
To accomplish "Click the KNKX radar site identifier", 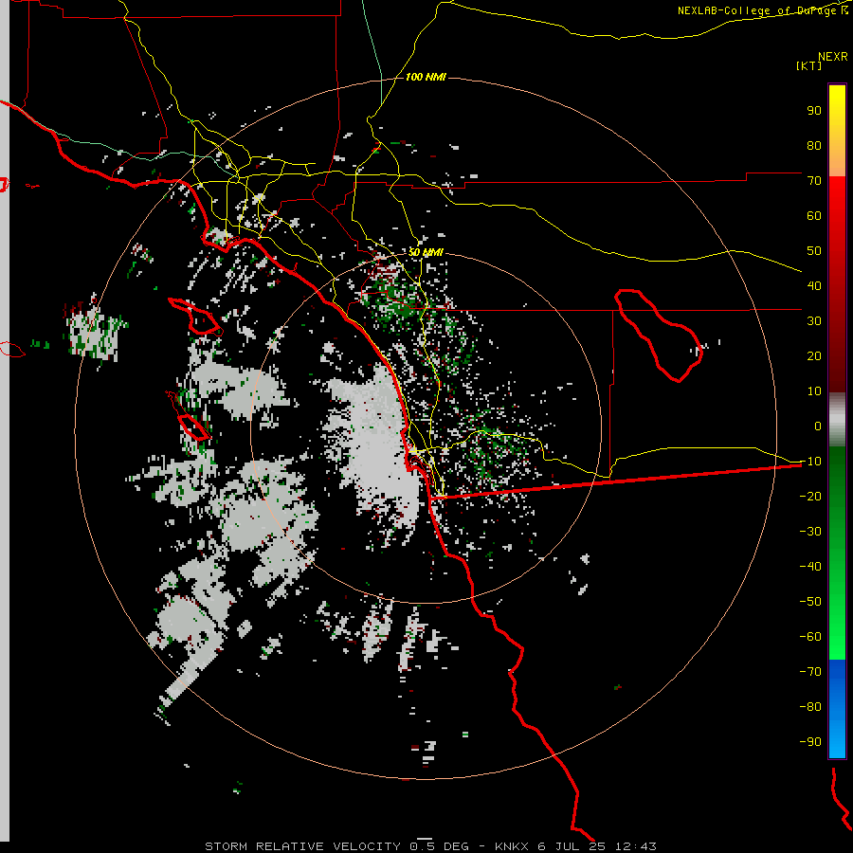I will coord(512,846).
